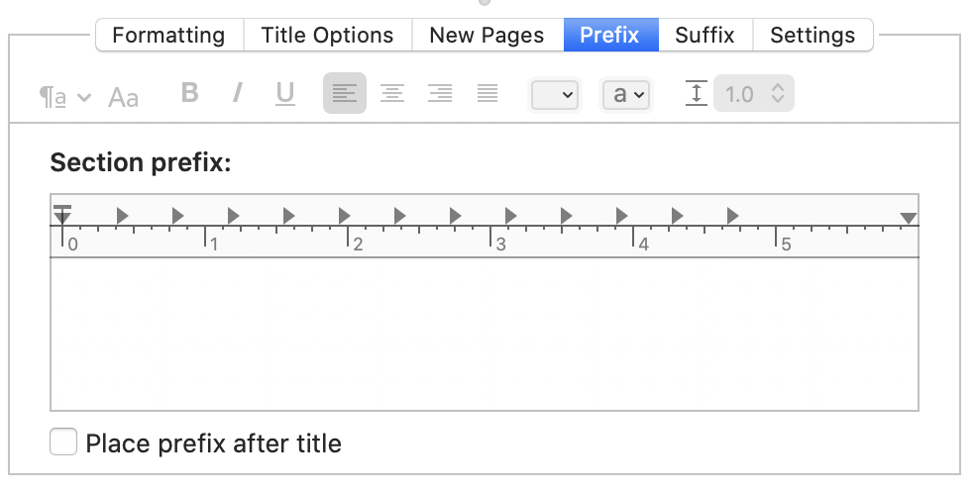This screenshot has height=491, width=975.
Task: Click inside the Section prefix text area
Action: point(485,335)
